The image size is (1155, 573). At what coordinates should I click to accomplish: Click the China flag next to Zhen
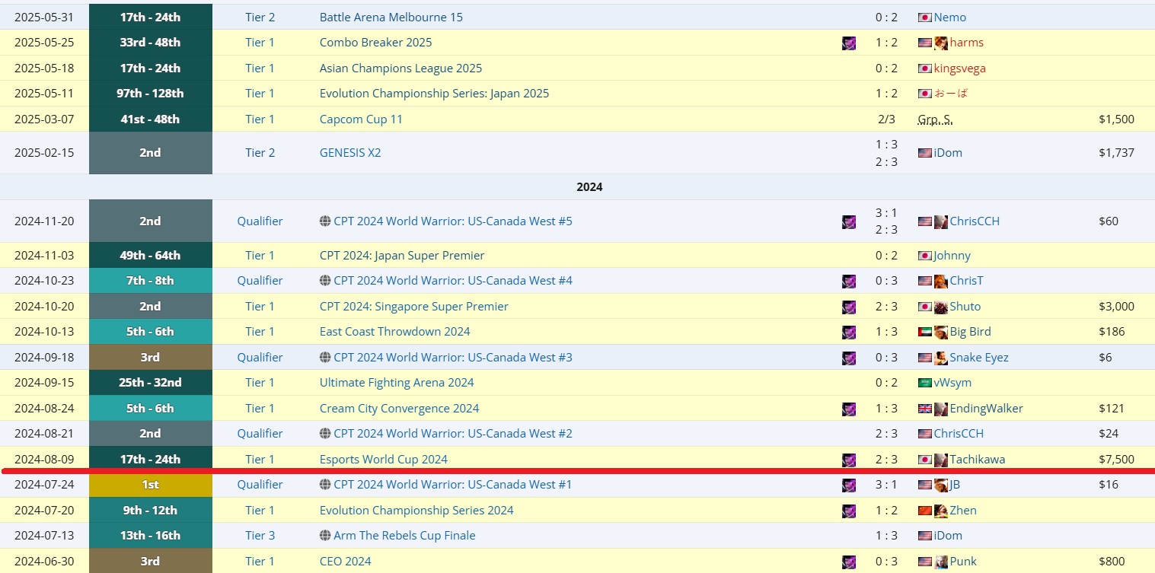click(925, 511)
